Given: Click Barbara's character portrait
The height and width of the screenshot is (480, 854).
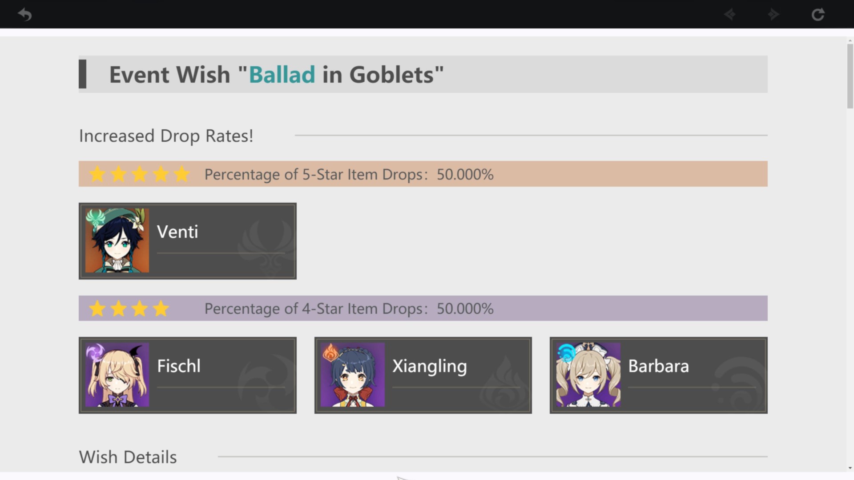Looking at the screenshot, I should (x=588, y=375).
